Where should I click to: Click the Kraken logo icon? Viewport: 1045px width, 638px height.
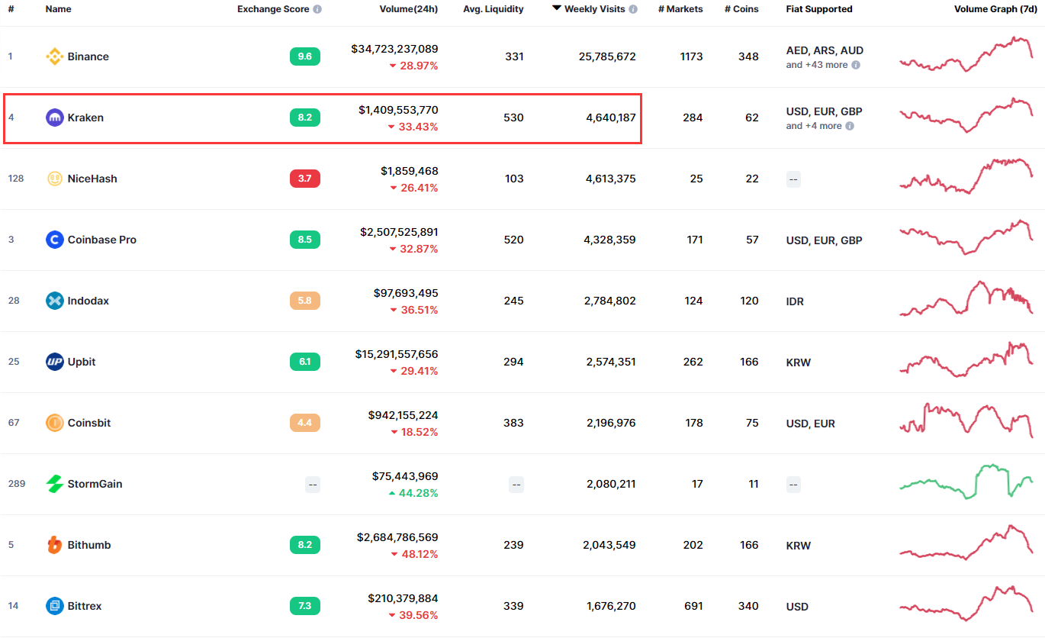(x=54, y=118)
